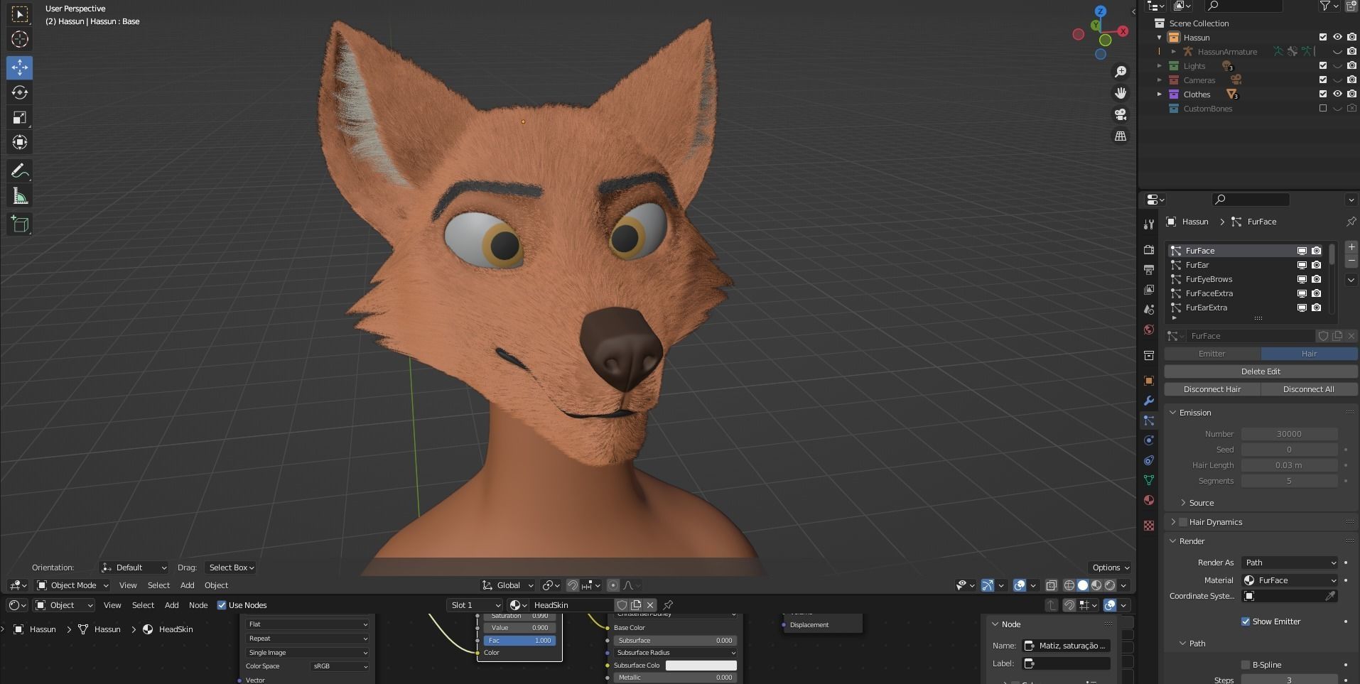Viewport: 1360px width, 684px height.
Task: Open the Render properties tab
Action: point(1149,250)
